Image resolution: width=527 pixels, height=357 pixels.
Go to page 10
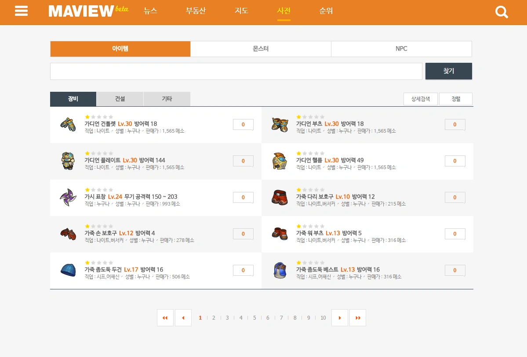(323, 318)
